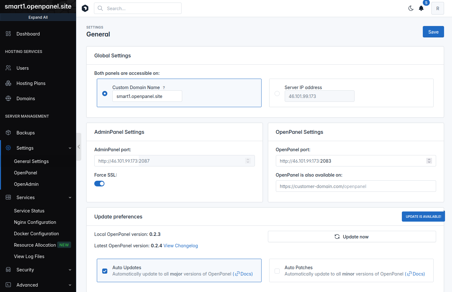This screenshot has height=292, width=452.
Task: Click the OpenPanel logo icon in header
Action: [85, 9]
